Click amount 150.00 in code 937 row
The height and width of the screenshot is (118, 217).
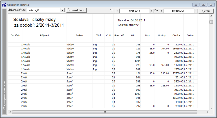pyautogui.click(x=179, y=102)
